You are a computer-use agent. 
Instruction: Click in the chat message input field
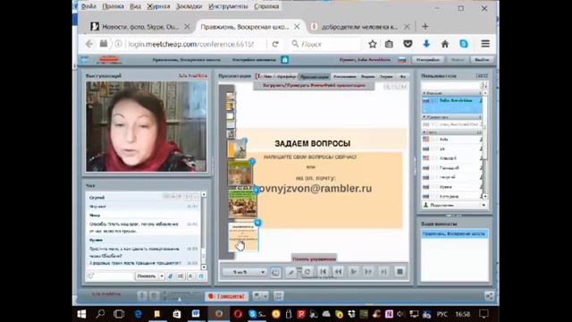click(110, 276)
